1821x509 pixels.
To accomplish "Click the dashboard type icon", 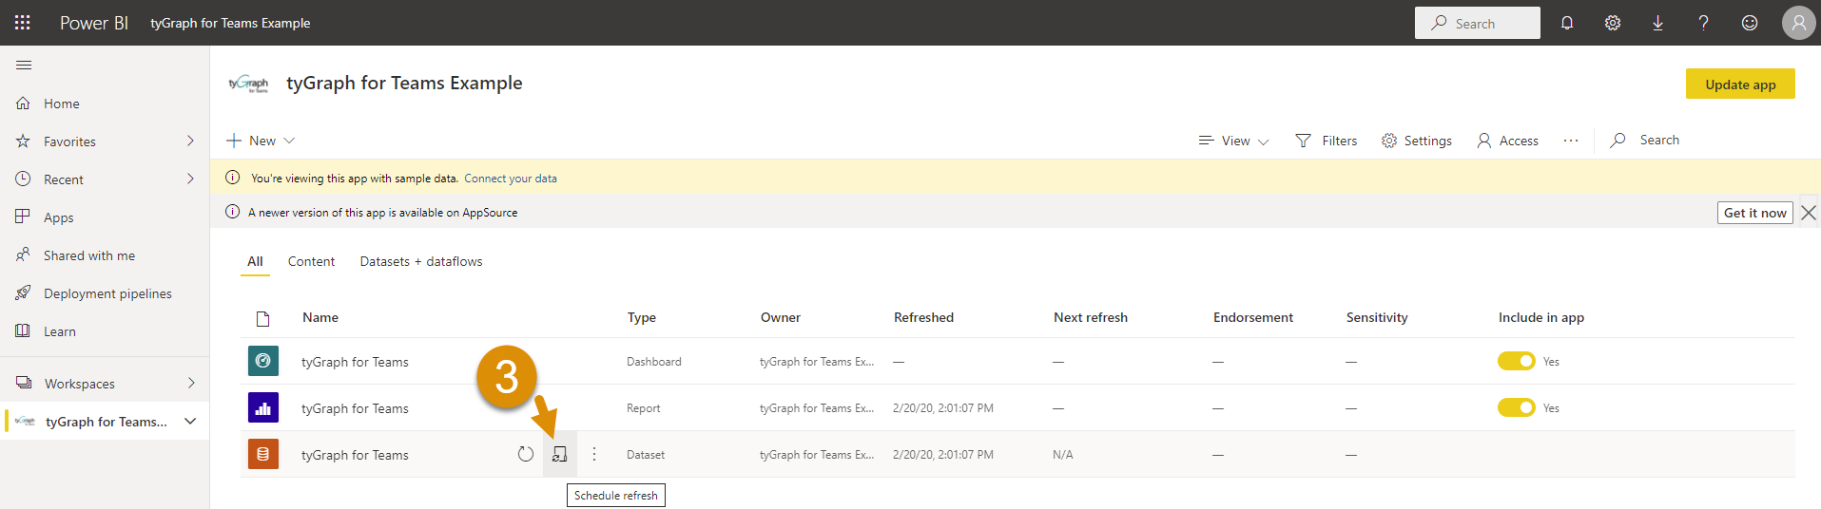I will (x=263, y=361).
